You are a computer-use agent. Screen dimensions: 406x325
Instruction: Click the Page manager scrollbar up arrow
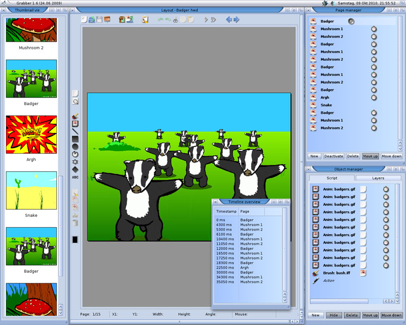400,143
